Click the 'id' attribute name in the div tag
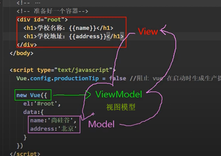The image size is (221, 156). 37,19
